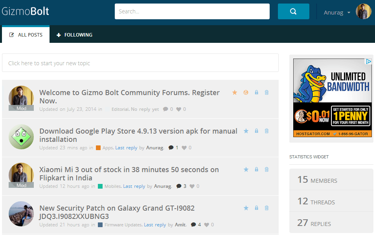Click reply bubble icon on Xiaomi post
This screenshot has height=235, width=375.
click(x=179, y=186)
